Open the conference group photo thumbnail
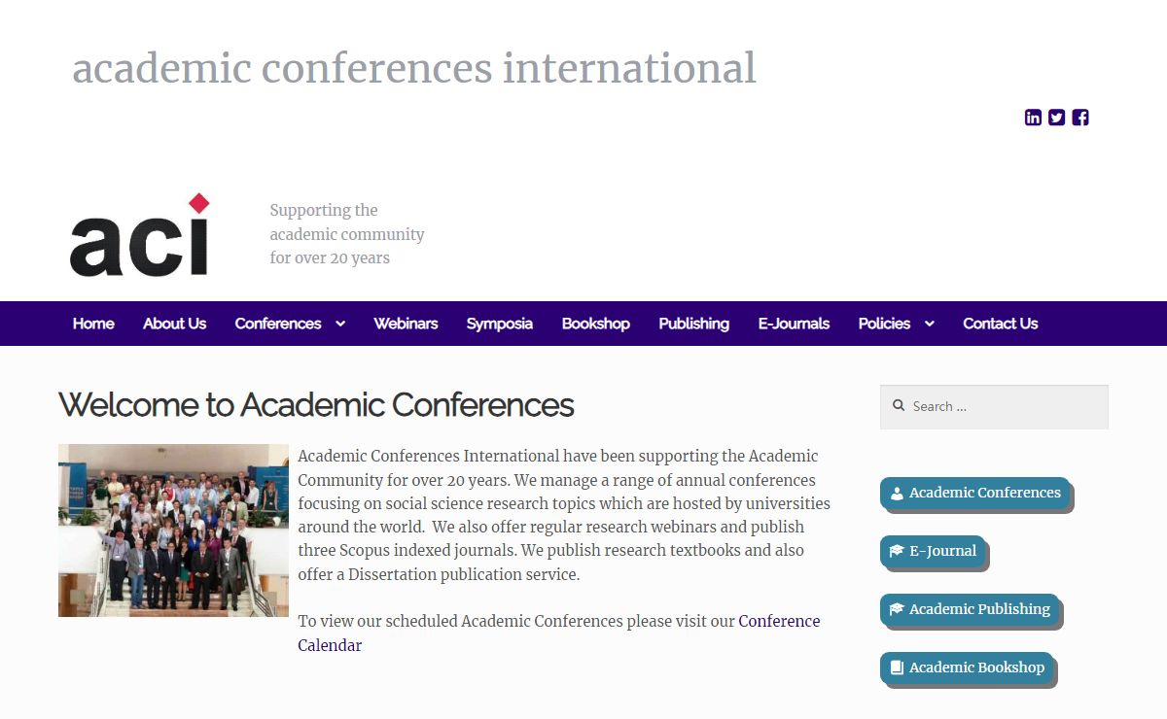The width and height of the screenshot is (1167, 719). 173,531
